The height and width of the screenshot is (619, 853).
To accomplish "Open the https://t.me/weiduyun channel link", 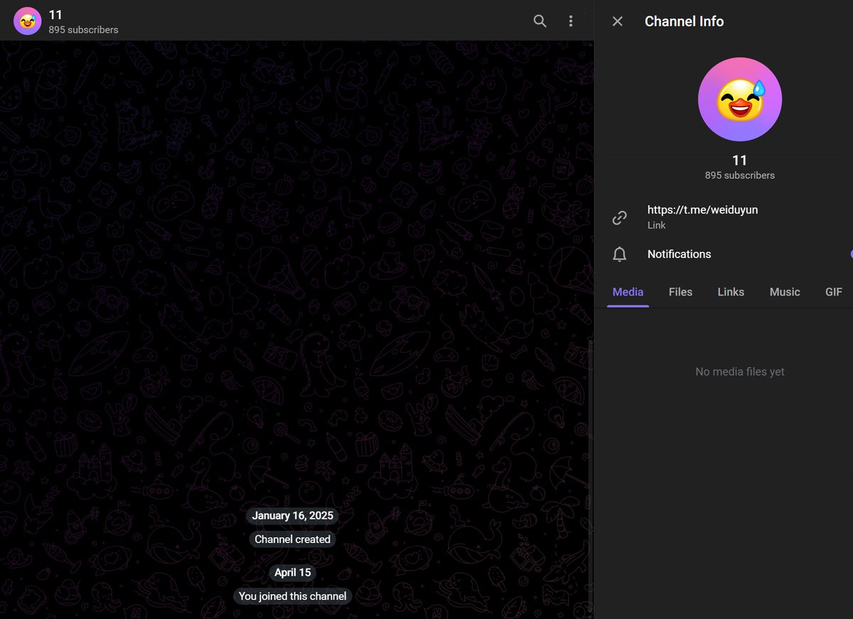I will coord(702,210).
